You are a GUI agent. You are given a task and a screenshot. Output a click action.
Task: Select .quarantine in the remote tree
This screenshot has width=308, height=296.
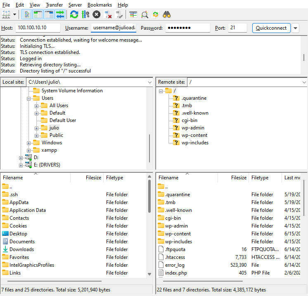click(x=194, y=98)
